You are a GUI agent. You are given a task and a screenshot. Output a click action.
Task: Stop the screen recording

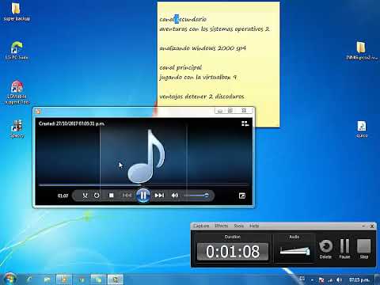click(364, 249)
